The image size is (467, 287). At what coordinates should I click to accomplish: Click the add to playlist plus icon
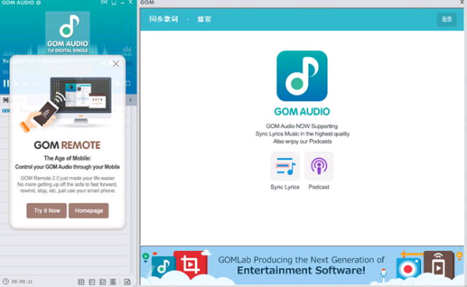point(81,282)
